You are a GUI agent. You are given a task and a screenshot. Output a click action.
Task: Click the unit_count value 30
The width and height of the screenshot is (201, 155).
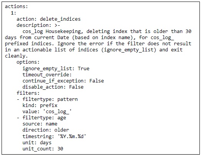(x=60, y=148)
